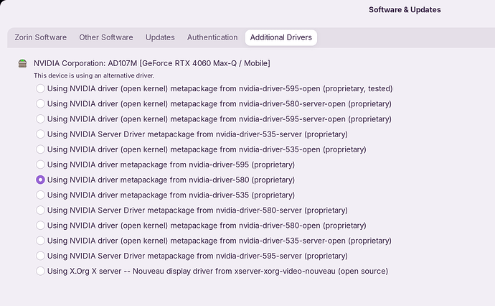Click the selected nvidia-driver-580 radio button

tap(40, 180)
